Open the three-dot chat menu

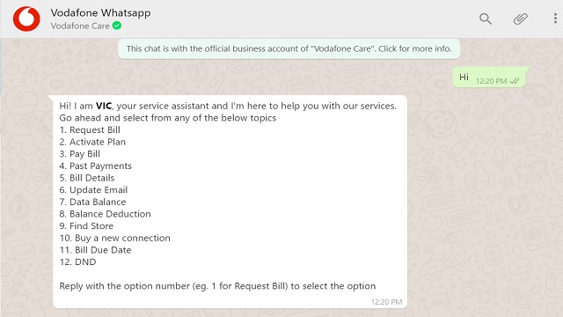click(x=555, y=18)
